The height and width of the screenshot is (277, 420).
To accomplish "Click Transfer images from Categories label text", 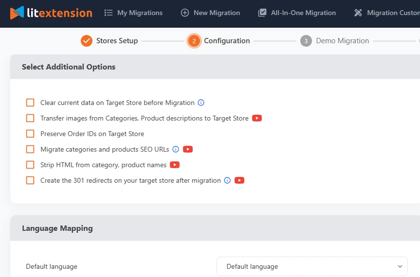I will [x=145, y=118].
